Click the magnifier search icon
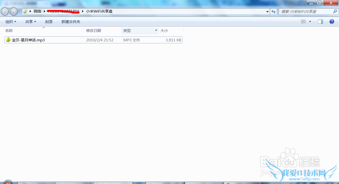The width and height of the screenshot is (339, 184). coord(335,11)
